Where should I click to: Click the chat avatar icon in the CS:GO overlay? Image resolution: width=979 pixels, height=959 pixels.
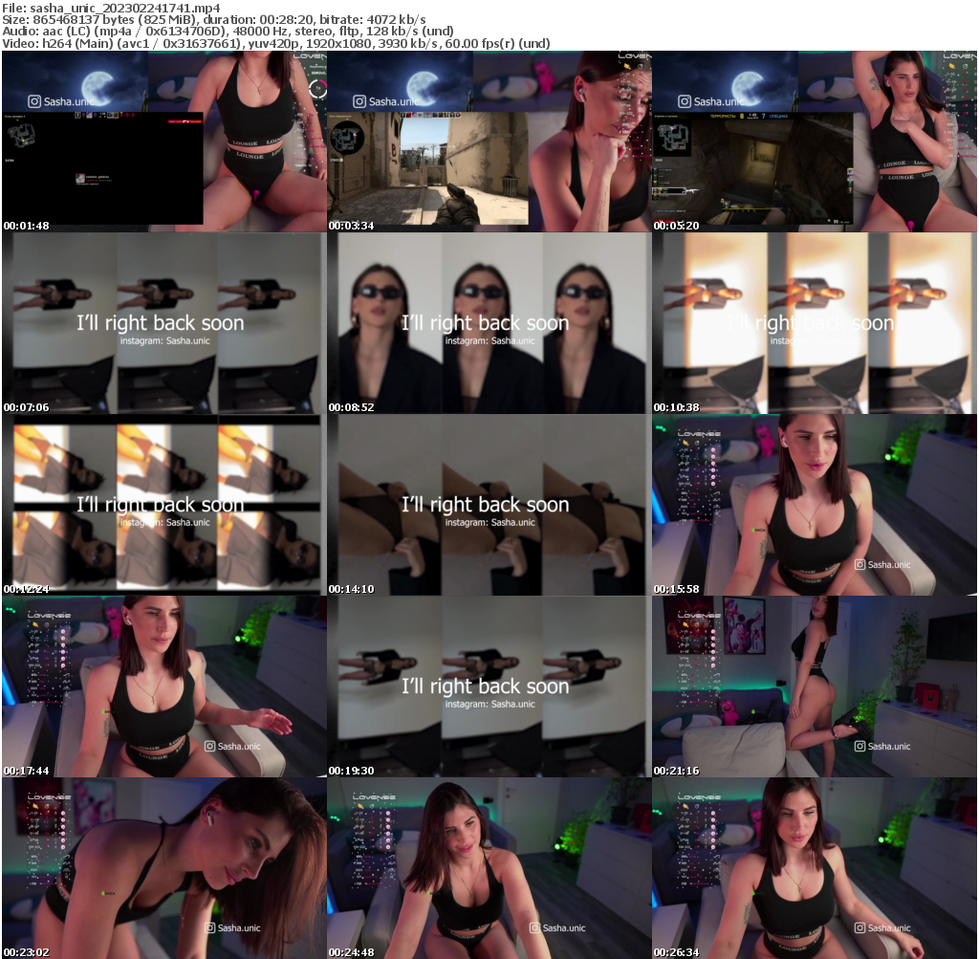pyautogui.click(x=79, y=178)
